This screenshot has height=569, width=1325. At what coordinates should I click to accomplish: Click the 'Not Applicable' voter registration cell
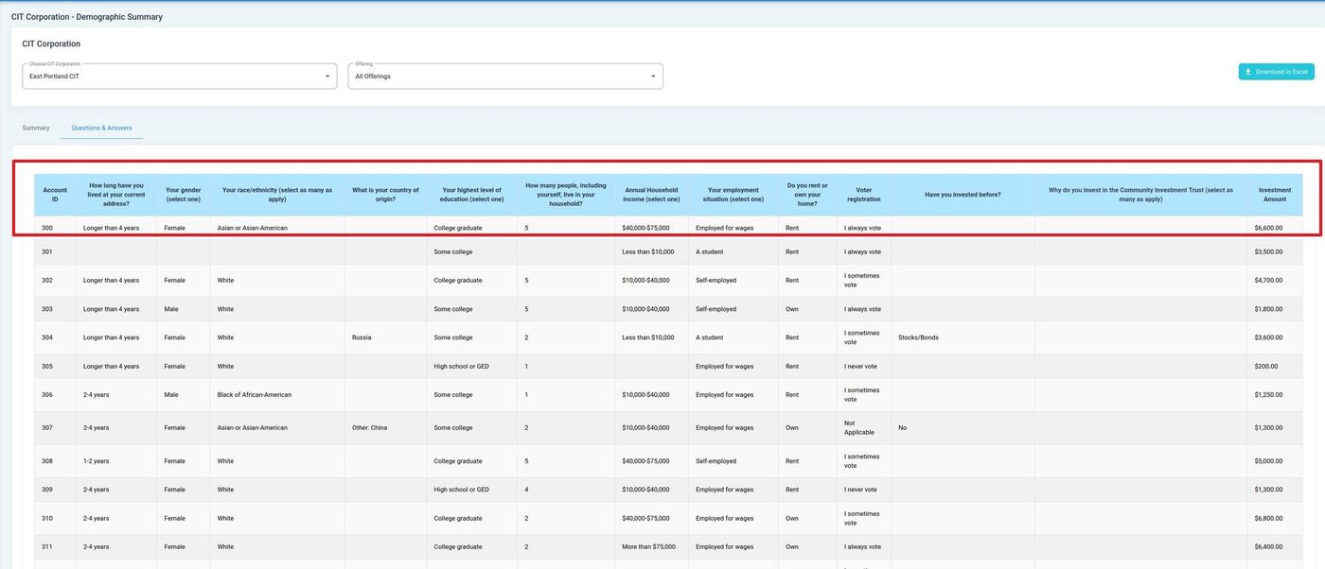coord(859,428)
